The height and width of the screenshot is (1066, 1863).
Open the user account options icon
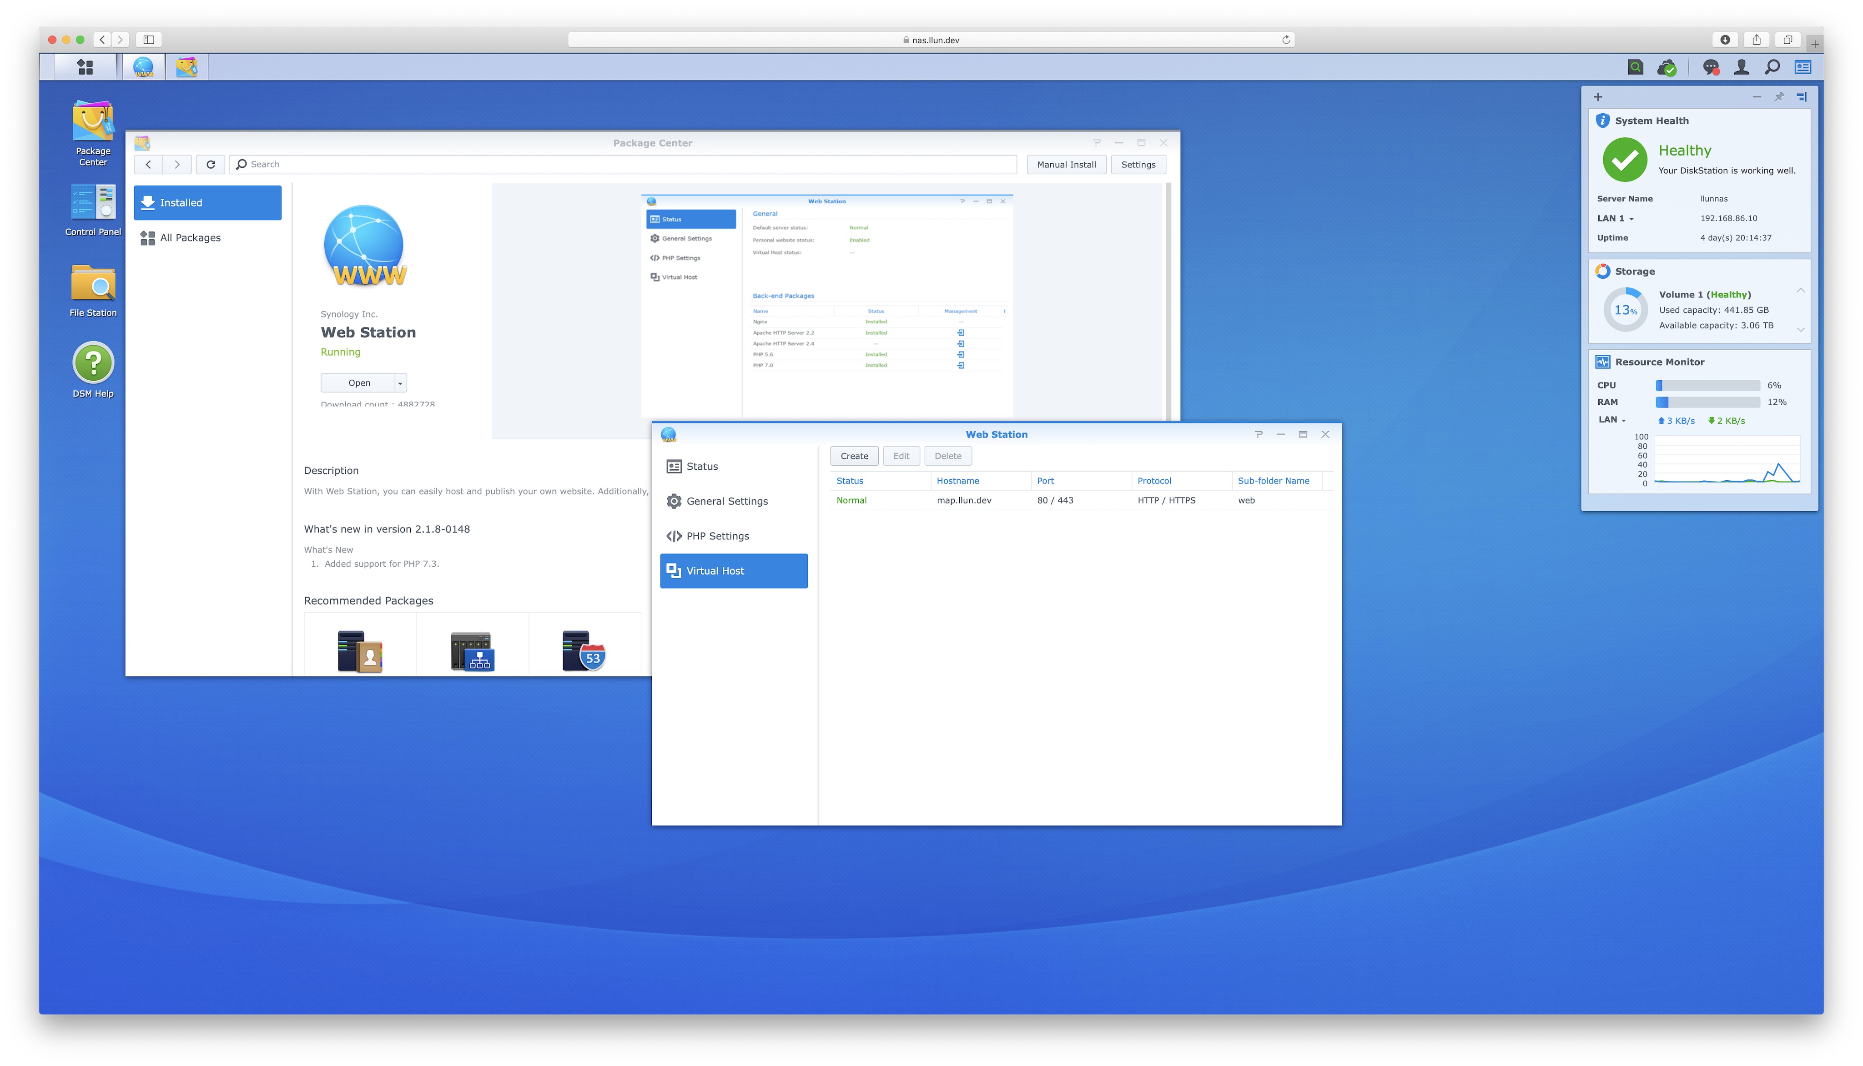pyautogui.click(x=1742, y=67)
